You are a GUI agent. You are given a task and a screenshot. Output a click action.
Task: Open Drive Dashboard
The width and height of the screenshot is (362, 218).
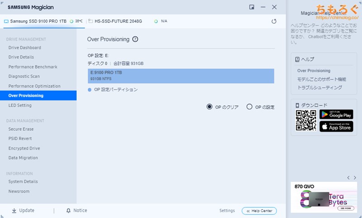click(25, 47)
